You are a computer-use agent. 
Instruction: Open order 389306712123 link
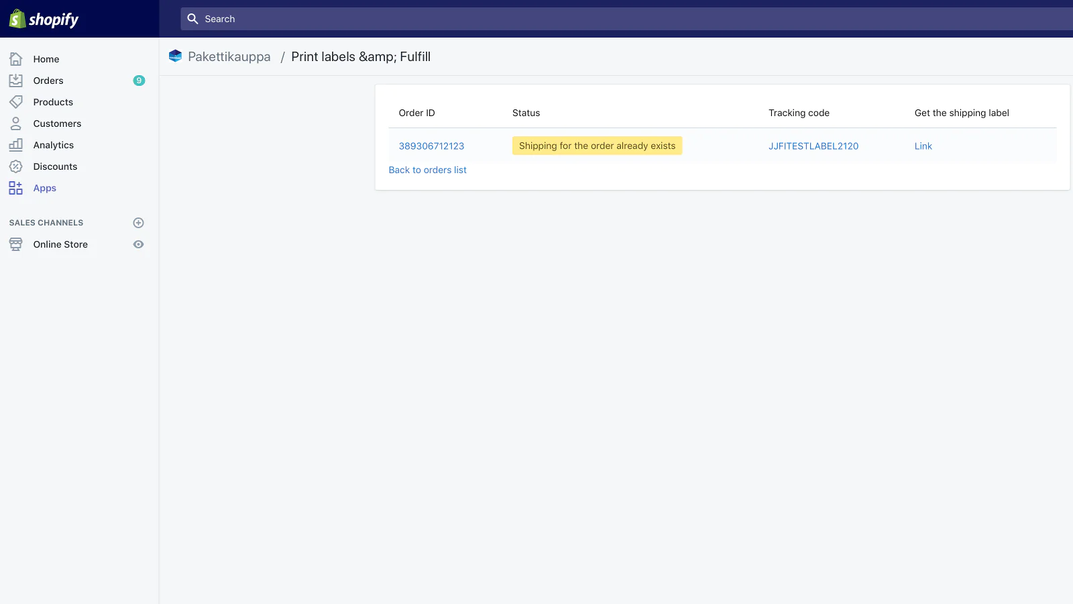431,146
